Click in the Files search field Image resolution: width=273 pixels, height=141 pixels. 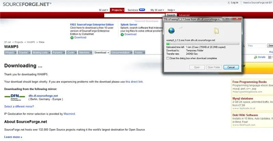(x=257, y=46)
